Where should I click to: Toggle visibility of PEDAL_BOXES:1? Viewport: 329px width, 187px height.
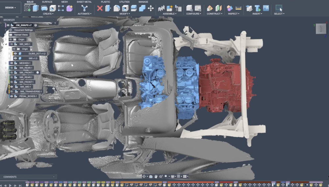coord(12,96)
